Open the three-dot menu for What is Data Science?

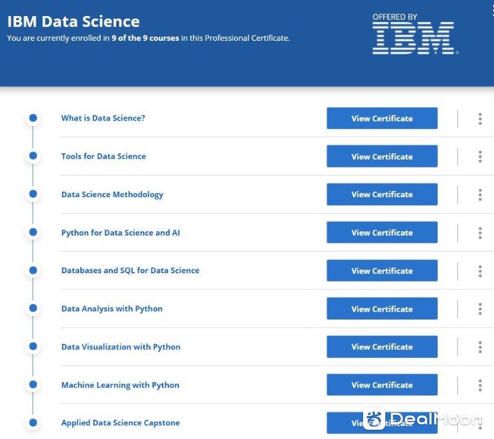pyautogui.click(x=480, y=119)
